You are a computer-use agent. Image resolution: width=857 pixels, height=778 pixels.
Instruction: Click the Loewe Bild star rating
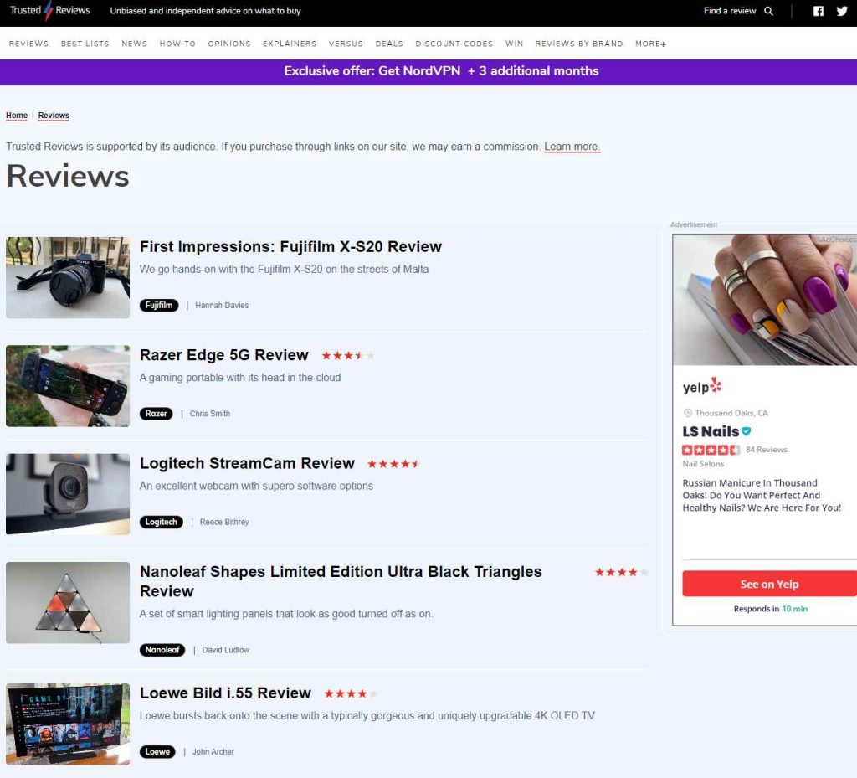pyautogui.click(x=351, y=693)
